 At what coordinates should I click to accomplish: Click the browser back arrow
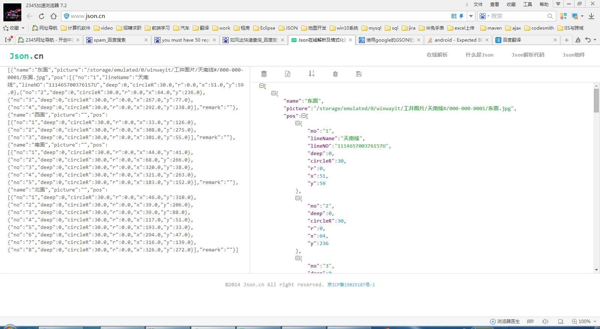30,16
